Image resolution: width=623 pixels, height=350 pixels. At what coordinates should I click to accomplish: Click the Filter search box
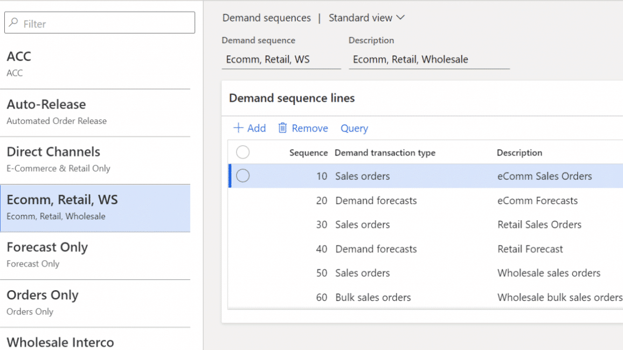100,23
